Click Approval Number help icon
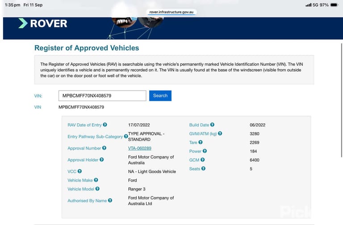The width and height of the screenshot is (343, 225). tap(104, 148)
